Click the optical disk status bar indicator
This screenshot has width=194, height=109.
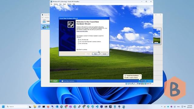(128, 84)
